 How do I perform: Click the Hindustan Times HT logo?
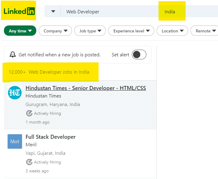tap(15, 93)
